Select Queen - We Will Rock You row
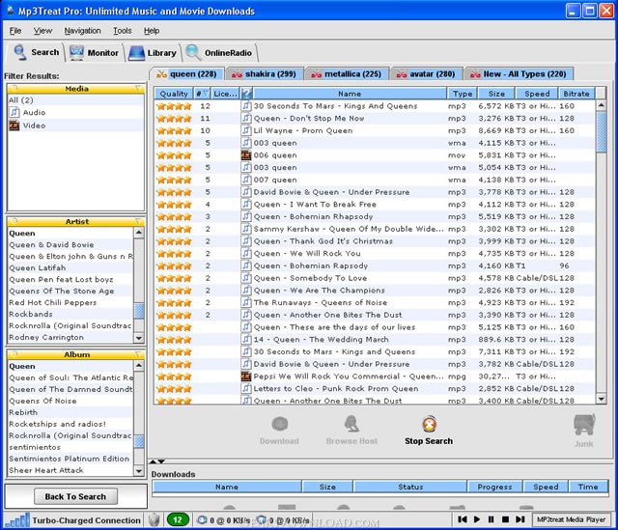 (x=375, y=253)
